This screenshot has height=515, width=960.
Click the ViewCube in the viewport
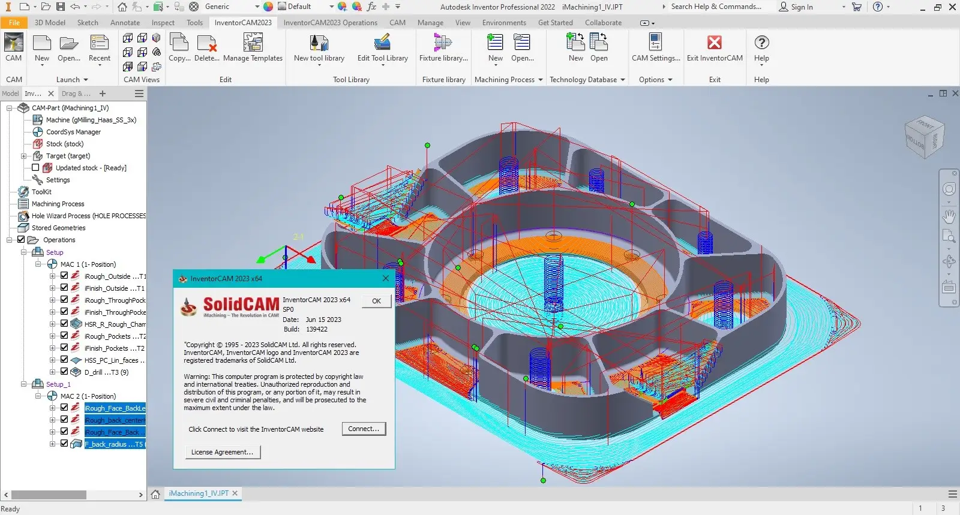click(925, 137)
